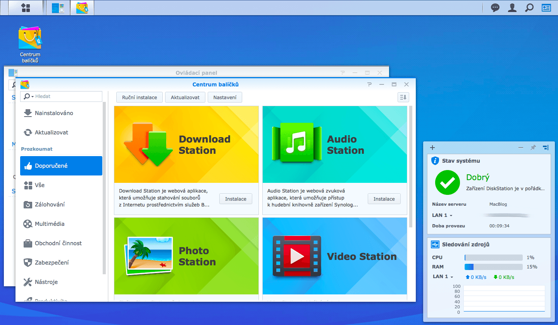Switch to Control Panel taskbar icon
This screenshot has height=325, width=558.
pyautogui.click(x=58, y=8)
